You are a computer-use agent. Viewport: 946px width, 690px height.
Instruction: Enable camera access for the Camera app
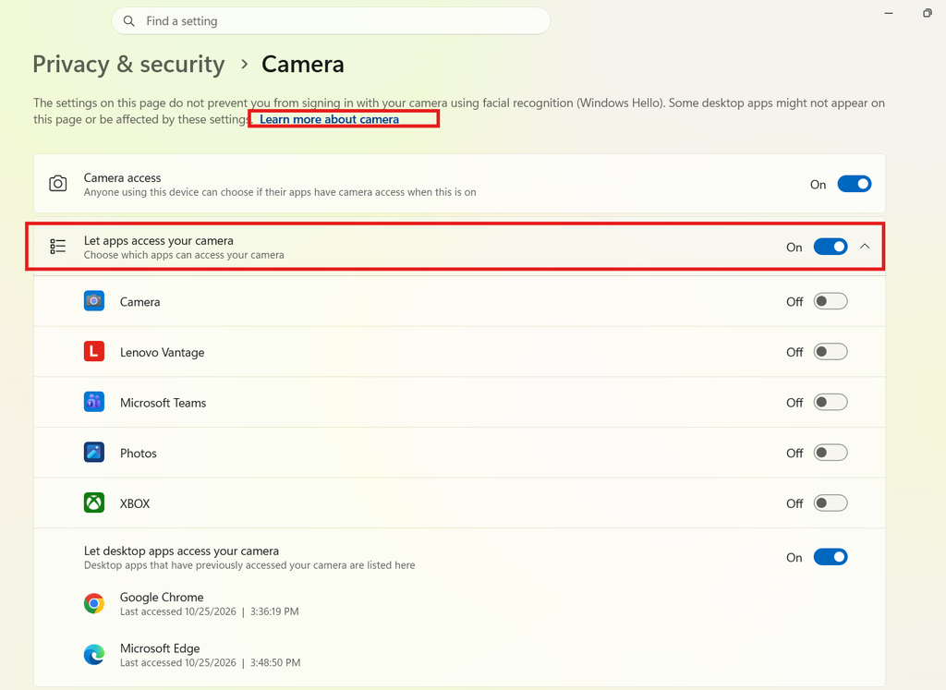(x=831, y=301)
